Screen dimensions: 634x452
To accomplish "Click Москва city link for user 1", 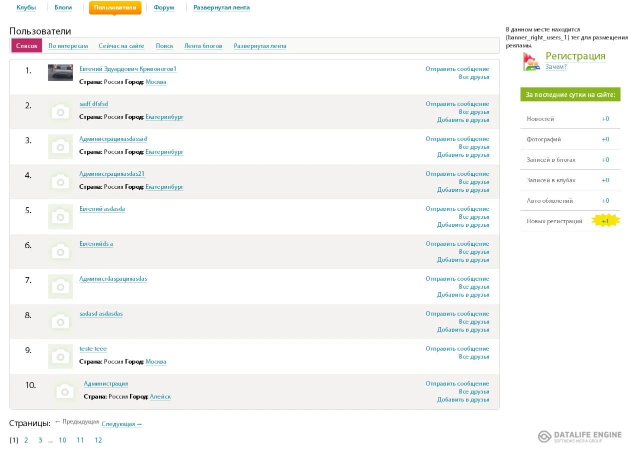I will [156, 82].
